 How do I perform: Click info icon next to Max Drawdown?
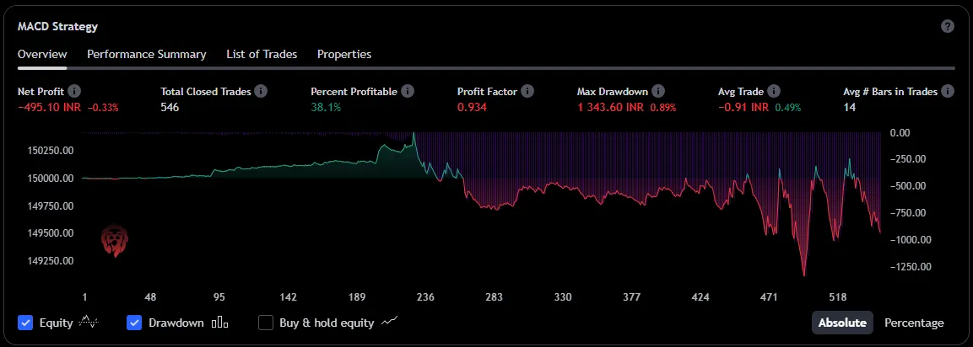[658, 91]
